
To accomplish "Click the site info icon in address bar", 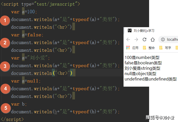I will click(x=163, y=39).
